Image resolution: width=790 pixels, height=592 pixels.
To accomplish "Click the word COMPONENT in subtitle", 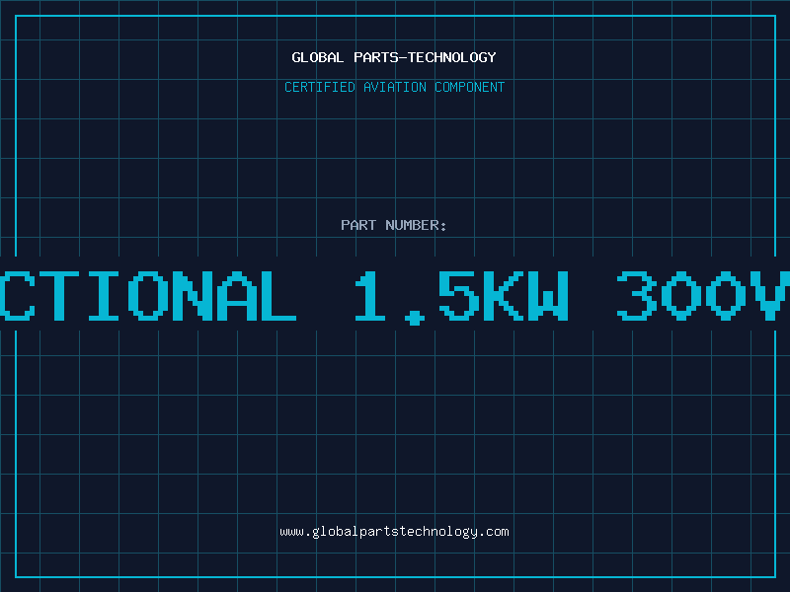I will pos(470,87).
